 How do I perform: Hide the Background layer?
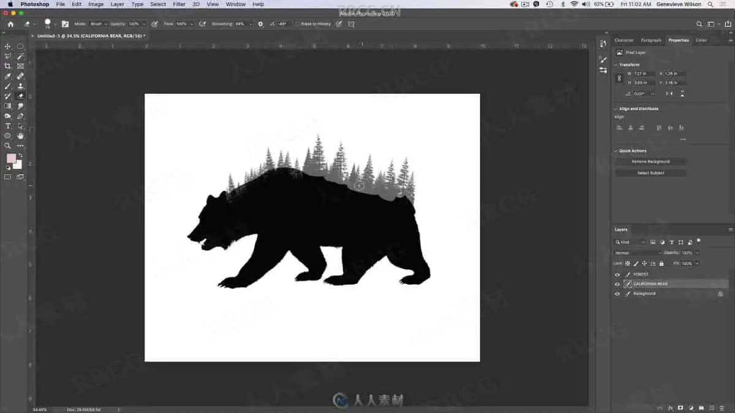(617, 294)
